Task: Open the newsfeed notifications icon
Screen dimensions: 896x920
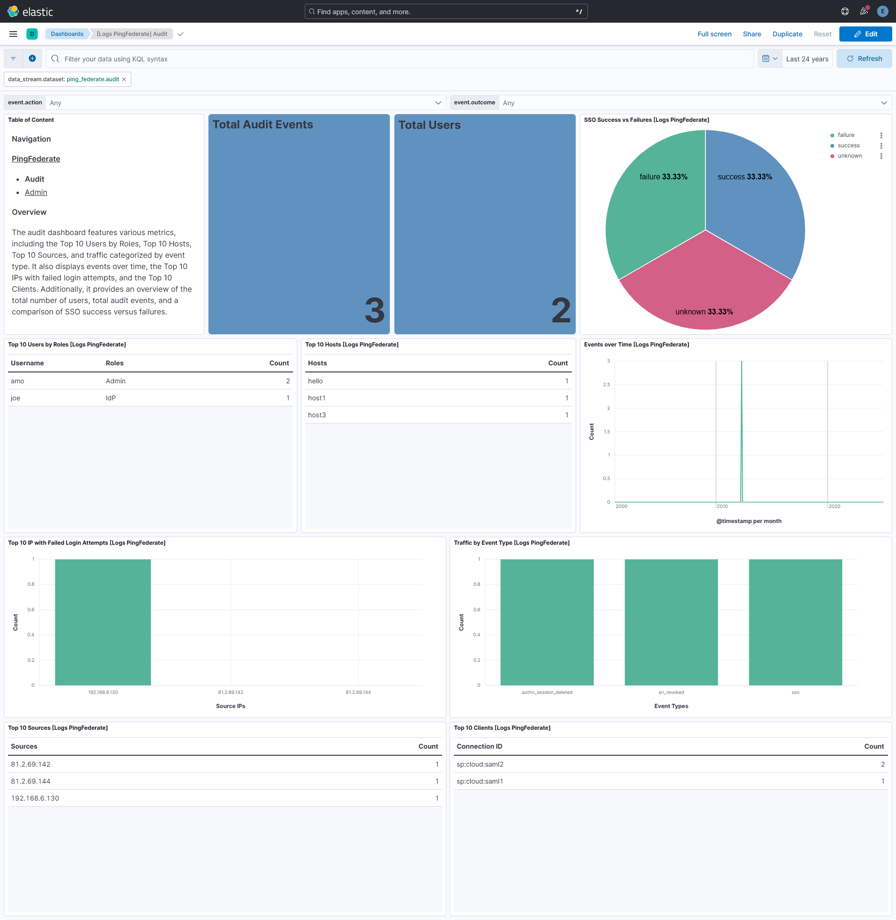Action: tap(863, 11)
